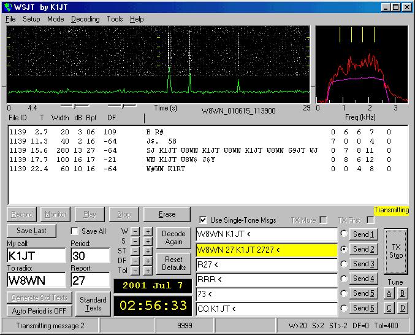Select the Send 1 radio button
This screenshot has width=415, height=335.
point(344,234)
